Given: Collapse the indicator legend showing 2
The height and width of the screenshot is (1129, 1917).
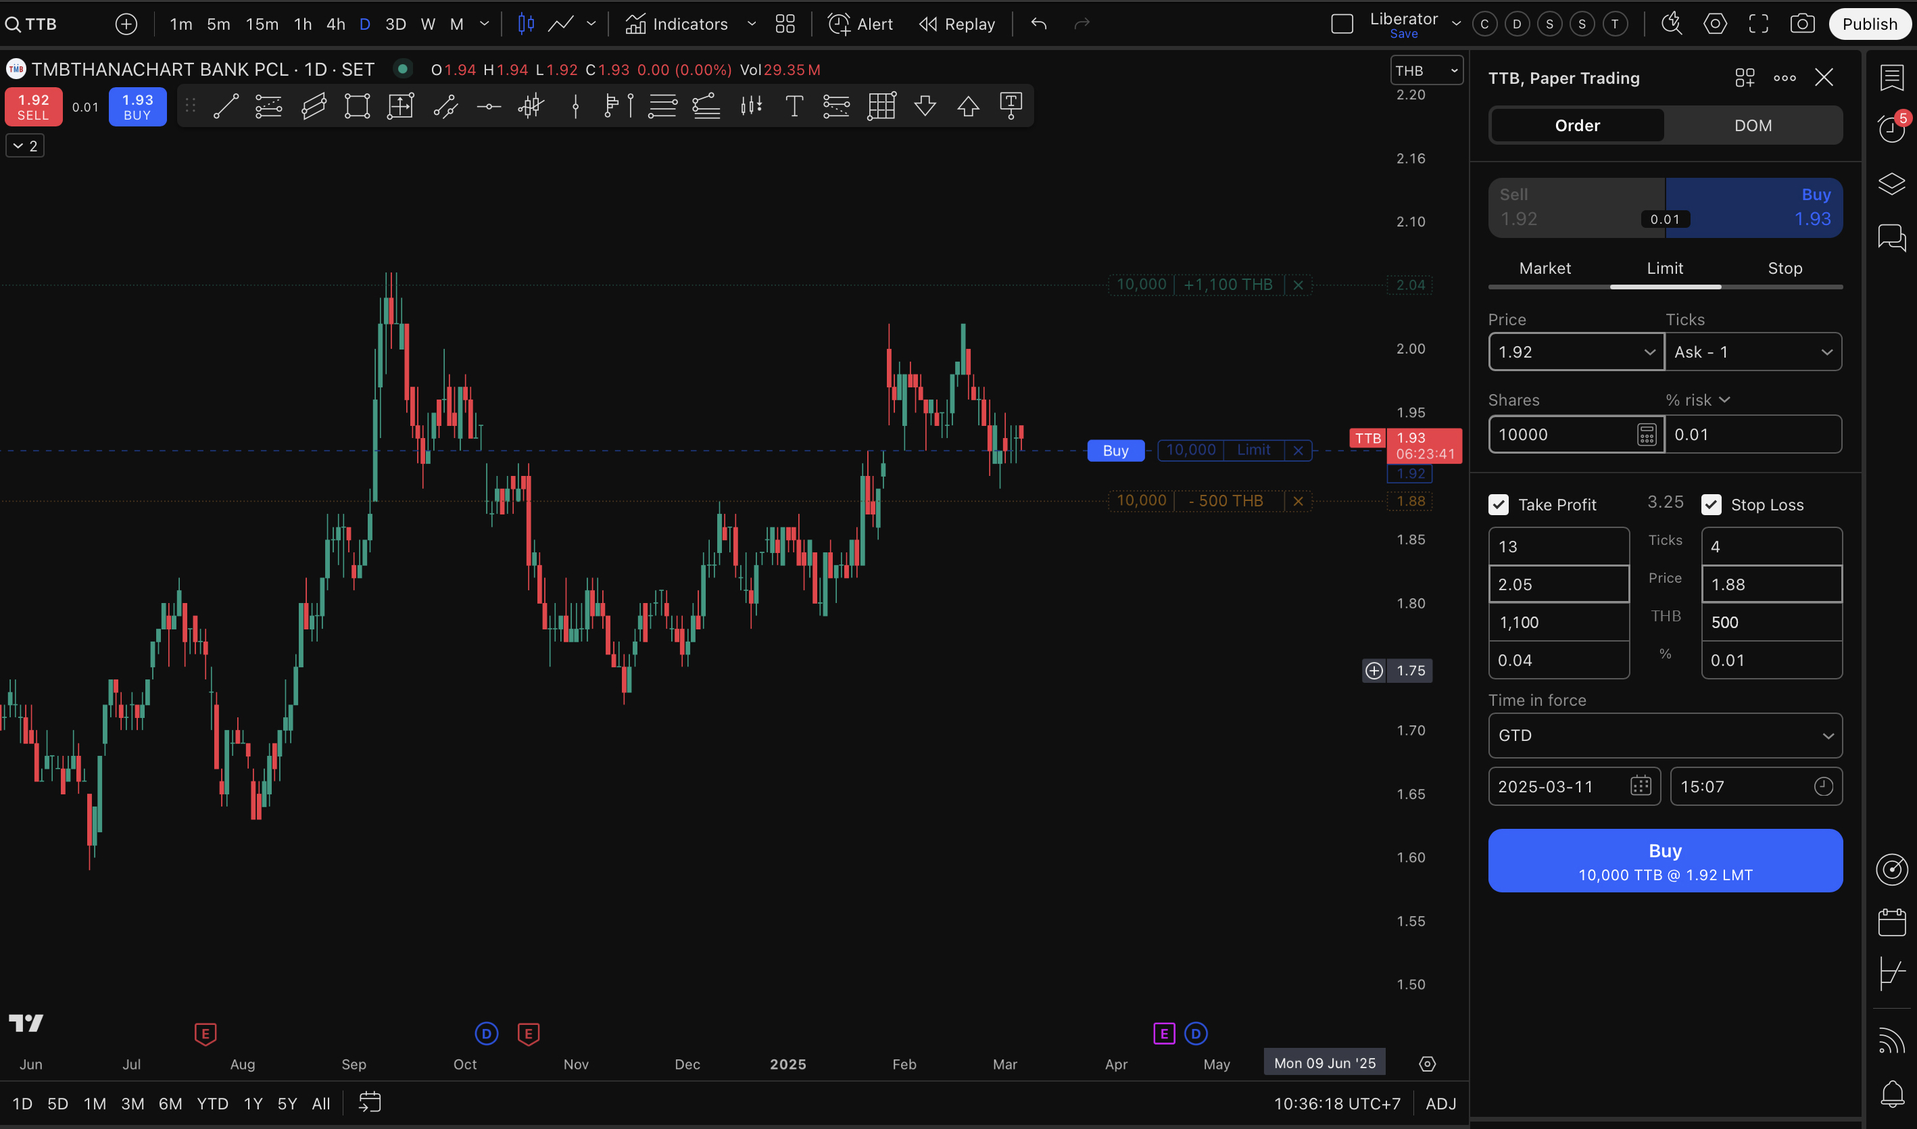Looking at the screenshot, I should pyautogui.click(x=25, y=146).
